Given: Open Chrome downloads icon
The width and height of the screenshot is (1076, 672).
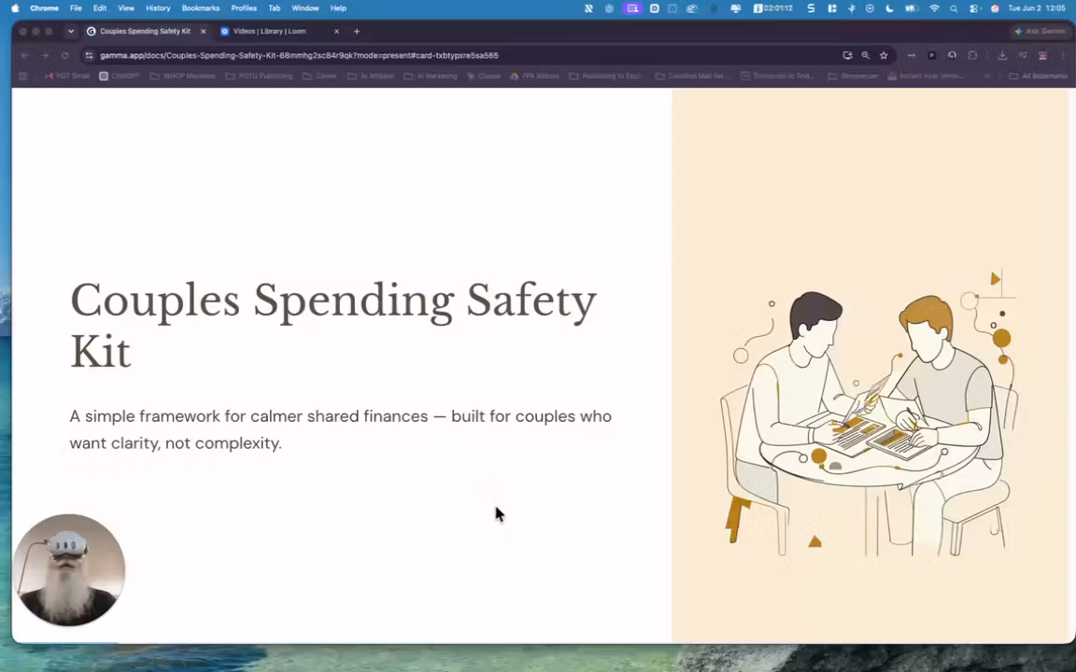Looking at the screenshot, I should [1002, 56].
